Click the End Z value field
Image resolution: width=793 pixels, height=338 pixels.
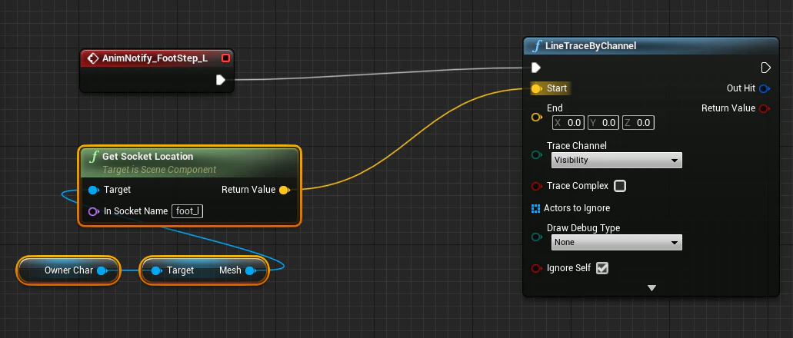(x=638, y=123)
